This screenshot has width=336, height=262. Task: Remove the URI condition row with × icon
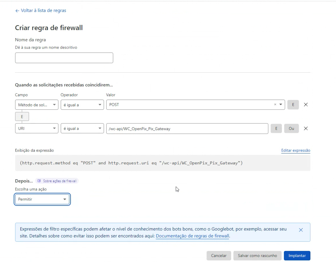[305, 128]
